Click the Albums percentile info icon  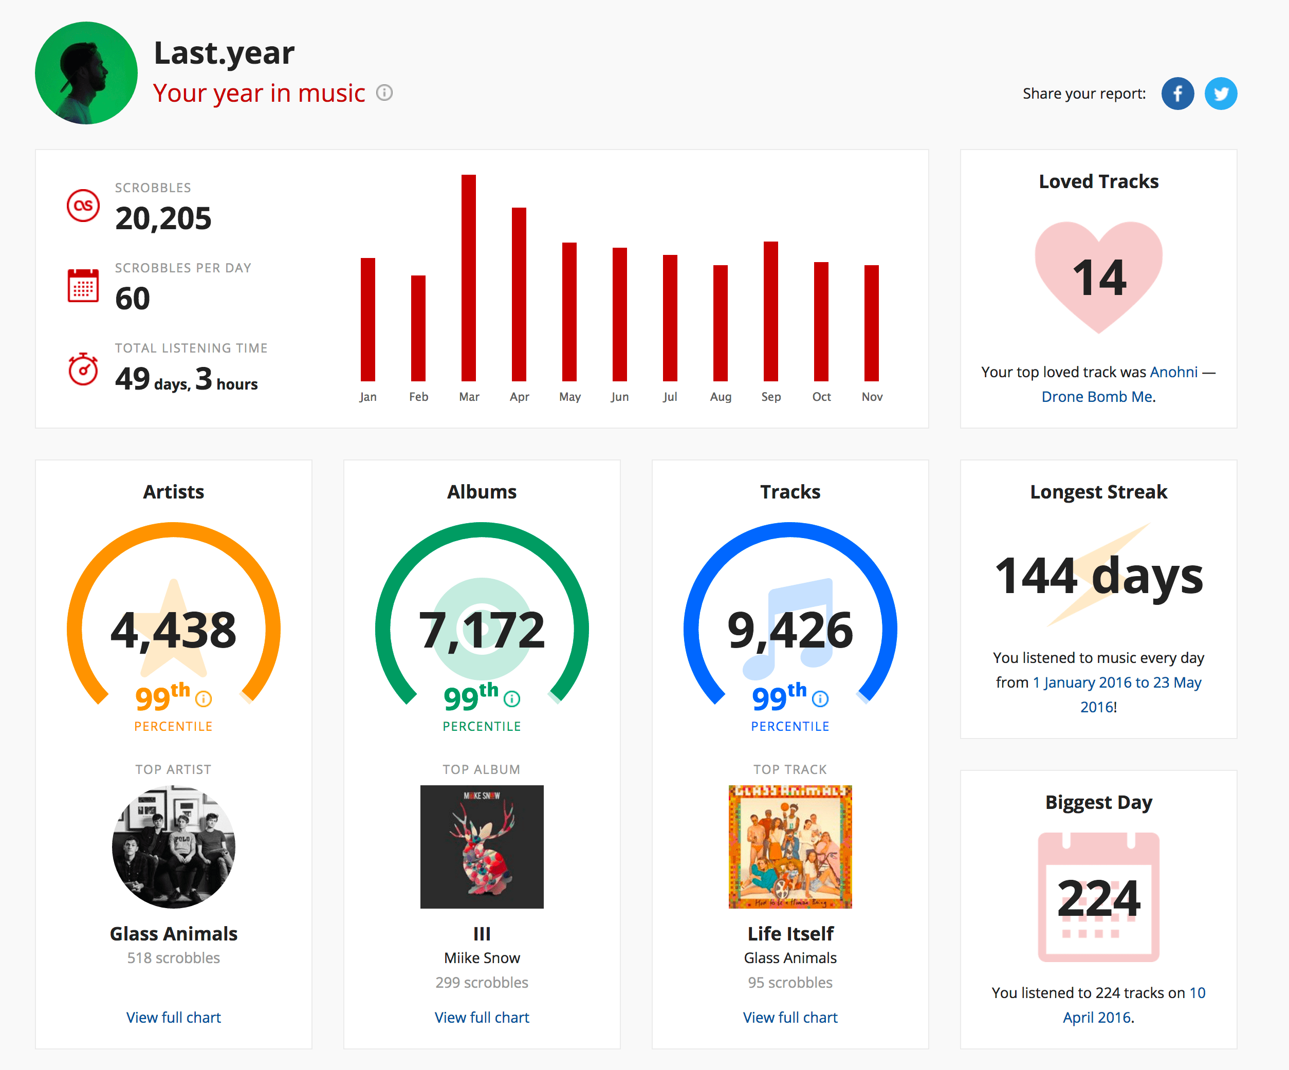(x=511, y=698)
